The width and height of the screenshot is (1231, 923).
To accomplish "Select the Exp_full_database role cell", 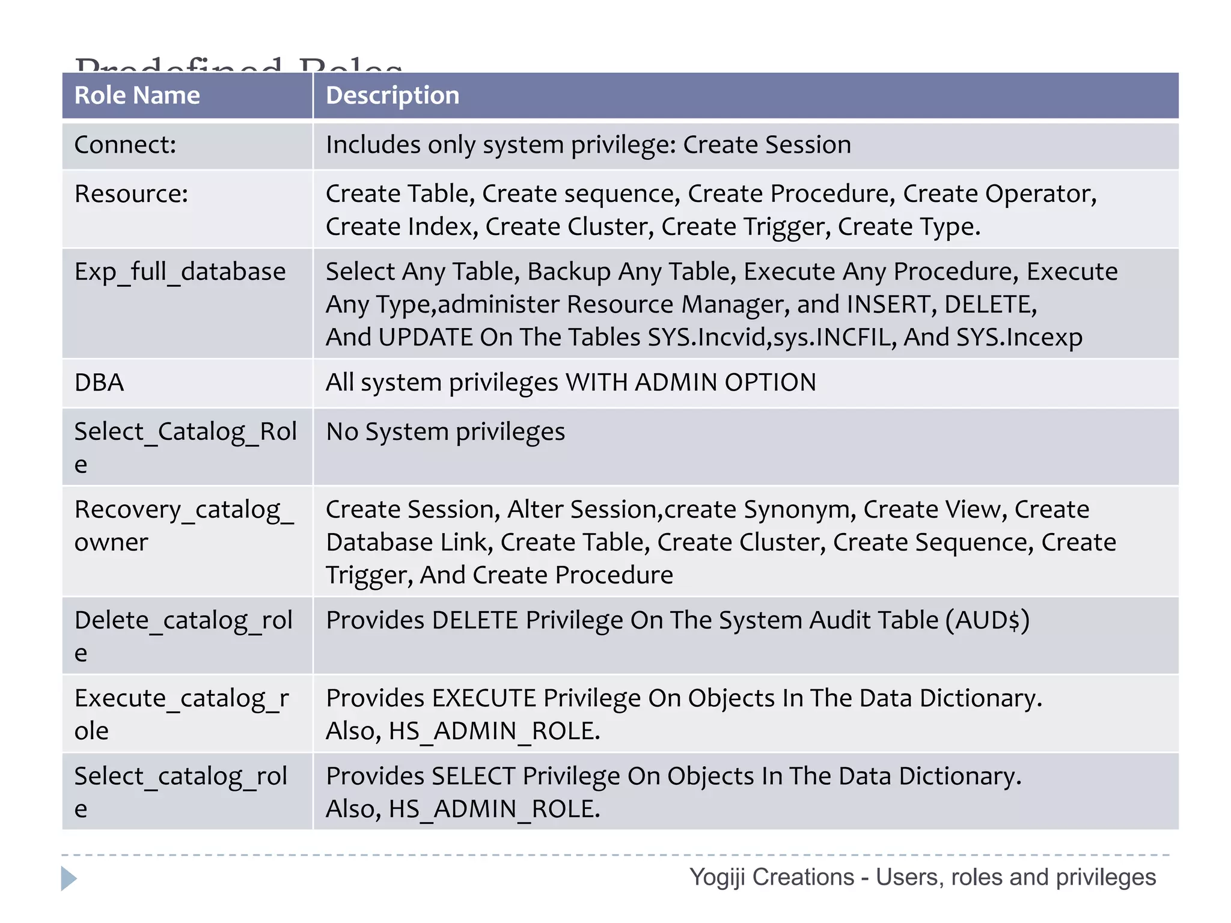I will tap(187, 303).
